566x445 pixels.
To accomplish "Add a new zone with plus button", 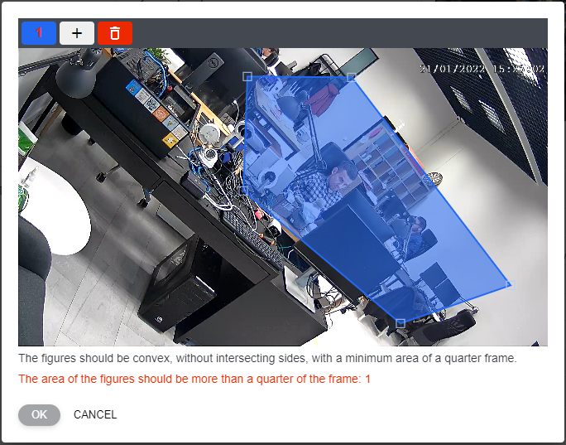I will [x=77, y=33].
